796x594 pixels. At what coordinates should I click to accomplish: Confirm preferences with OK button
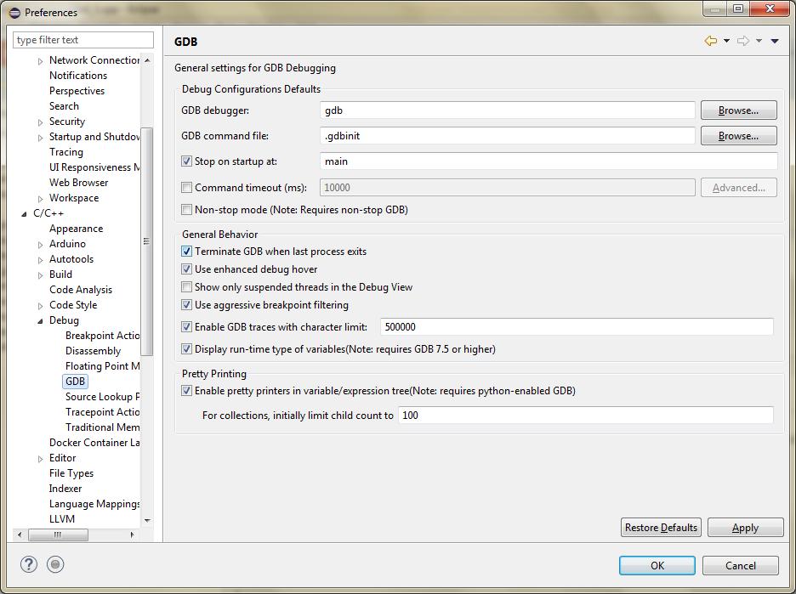pyautogui.click(x=657, y=566)
